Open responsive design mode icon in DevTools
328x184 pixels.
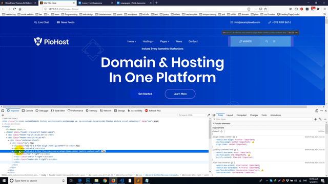pos(317,111)
